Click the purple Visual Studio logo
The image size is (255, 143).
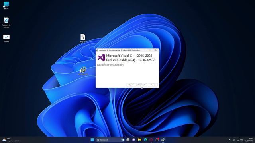pyautogui.click(x=101, y=58)
